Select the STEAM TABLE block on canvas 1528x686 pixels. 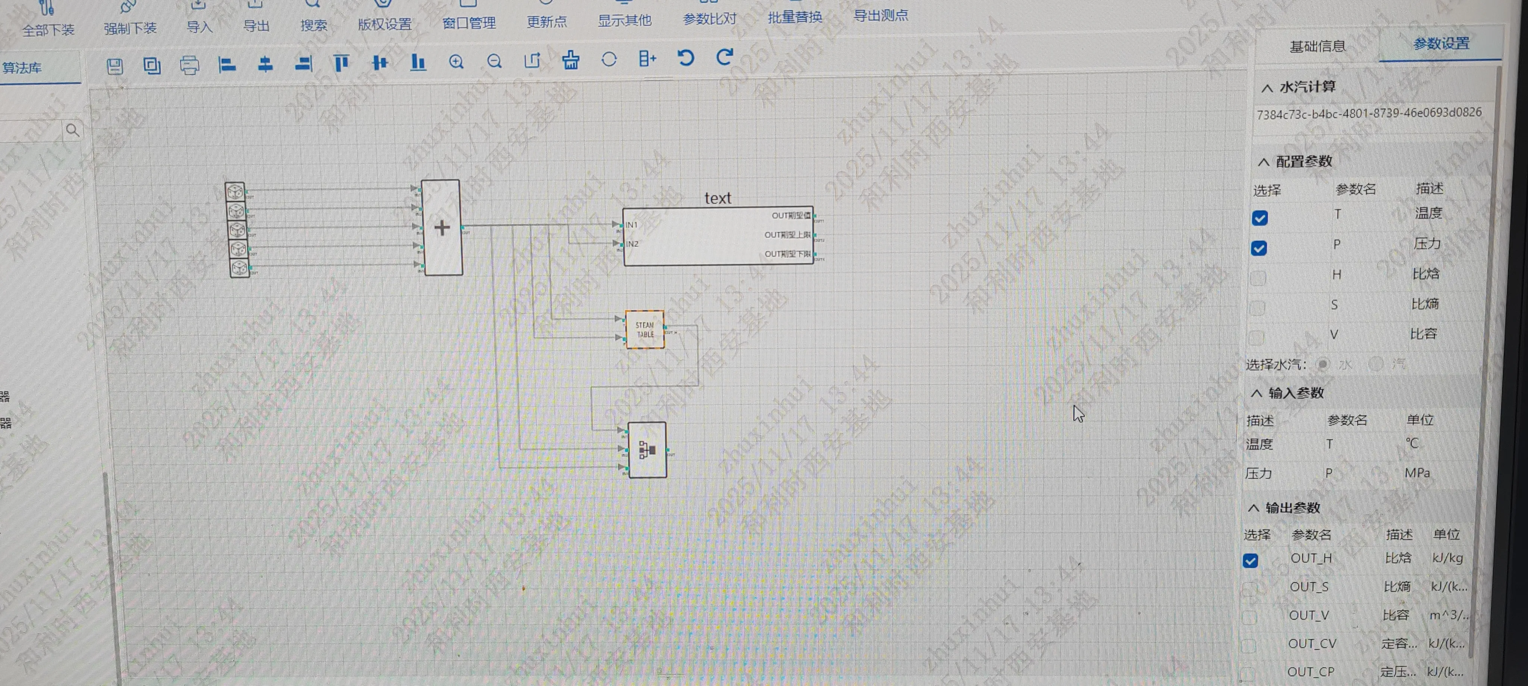(x=645, y=330)
